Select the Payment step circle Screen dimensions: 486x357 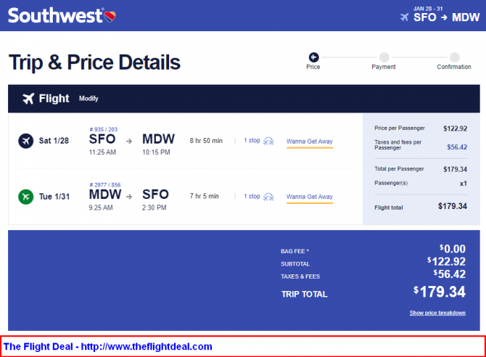[384, 57]
